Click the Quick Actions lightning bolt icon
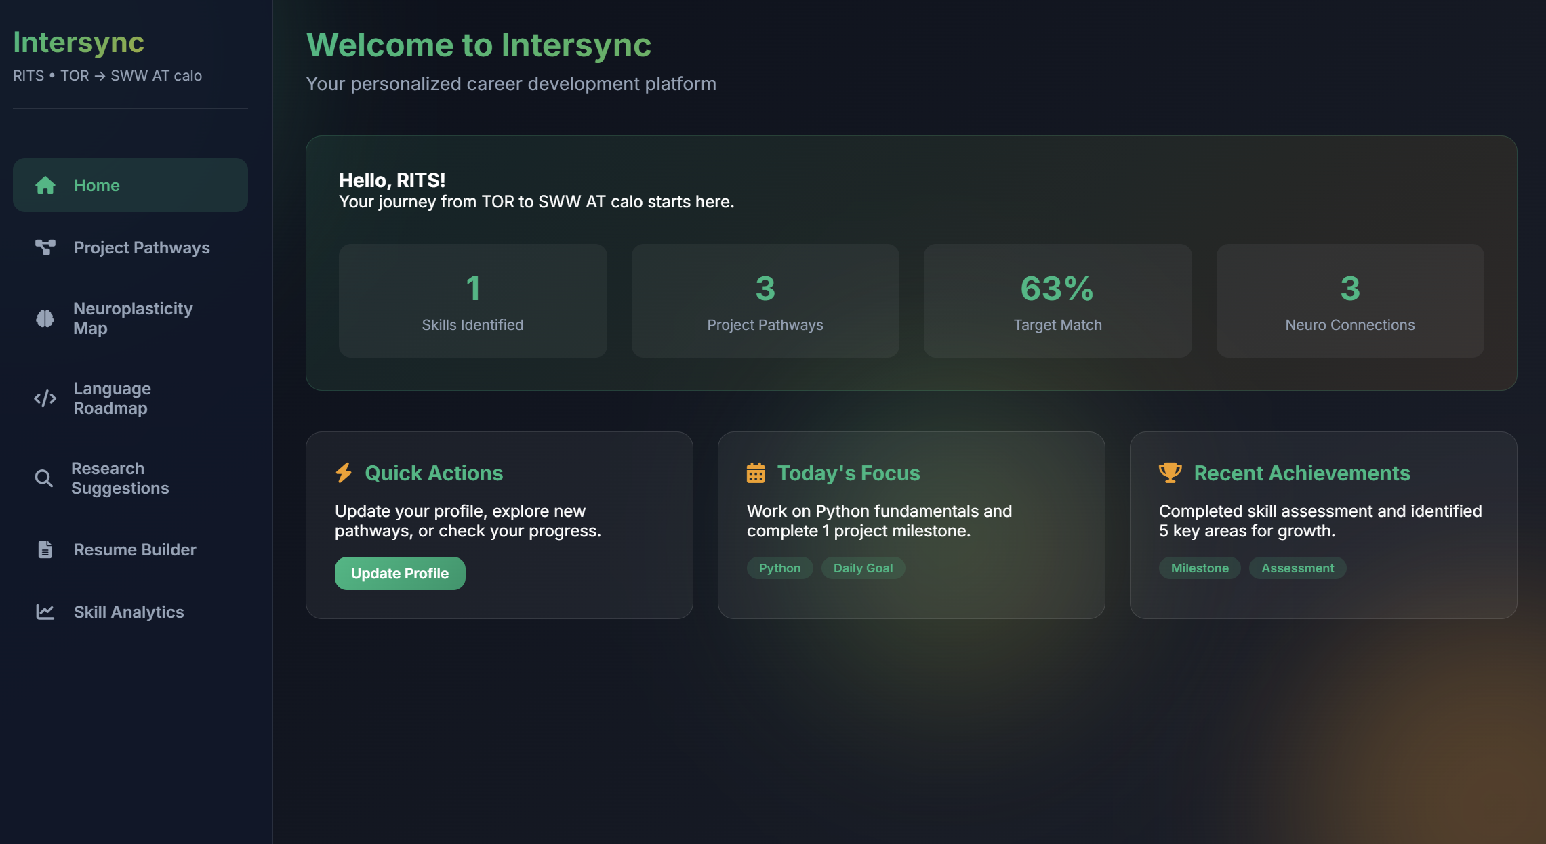1546x844 pixels. 344,473
